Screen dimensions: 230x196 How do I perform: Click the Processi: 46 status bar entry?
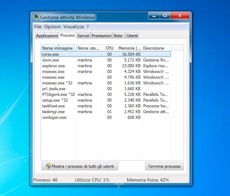[x=45, y=180]
